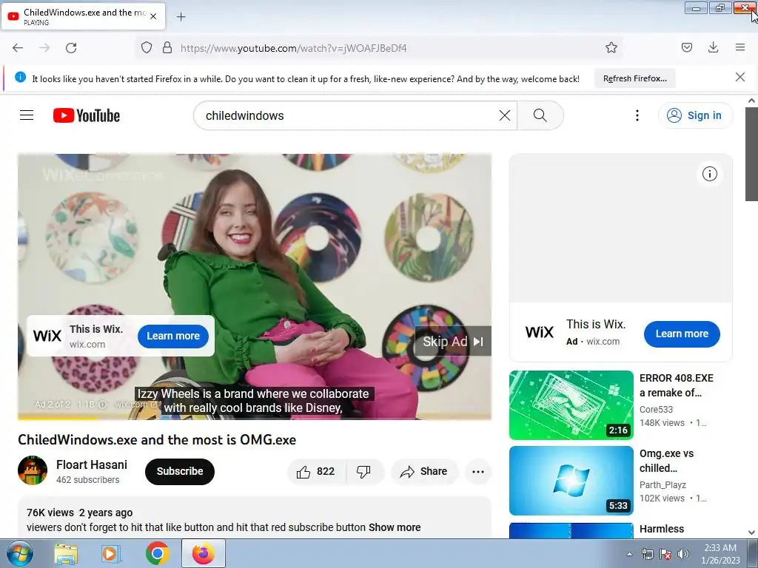Click Learn more in sidebar Wix ad
758x568 pixels.
pos(682,334)
